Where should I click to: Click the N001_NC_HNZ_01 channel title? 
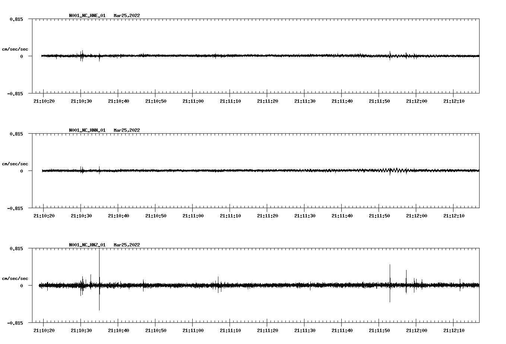[87, 245]
